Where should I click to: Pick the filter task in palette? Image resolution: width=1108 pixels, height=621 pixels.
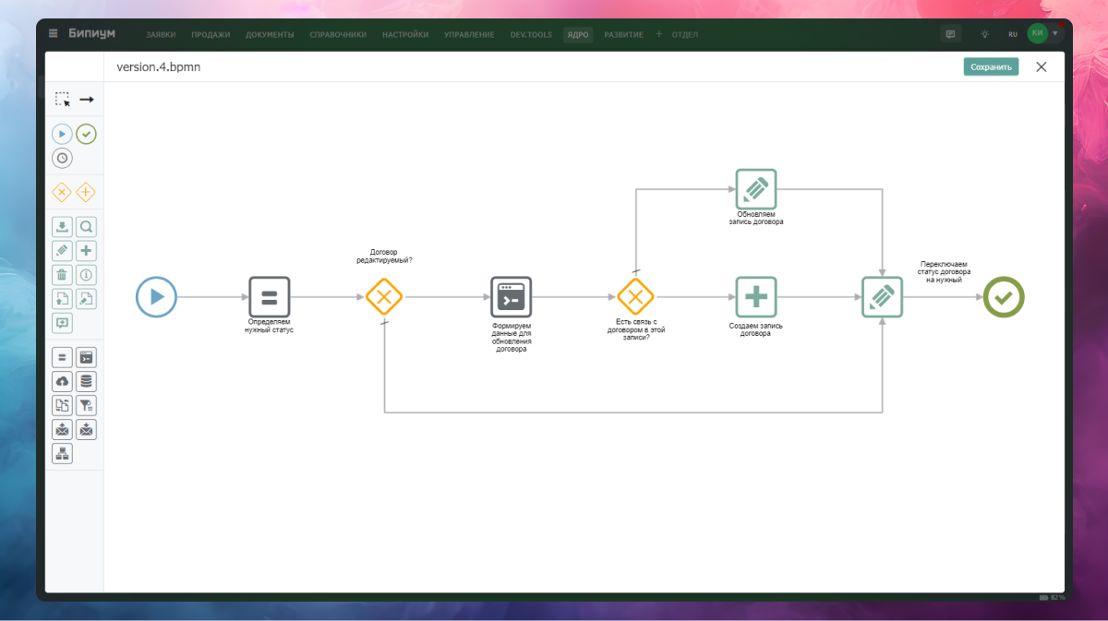coord(86,405)
